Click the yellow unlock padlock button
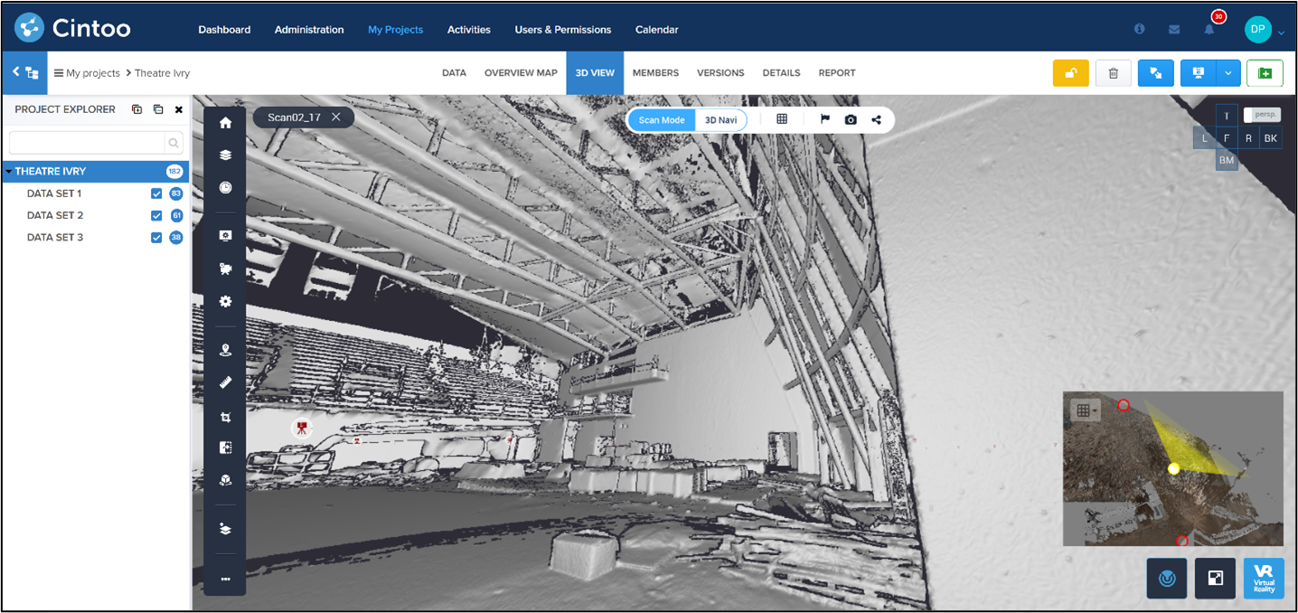This screenshot has height=613, width=1298. click(1070, 72)
